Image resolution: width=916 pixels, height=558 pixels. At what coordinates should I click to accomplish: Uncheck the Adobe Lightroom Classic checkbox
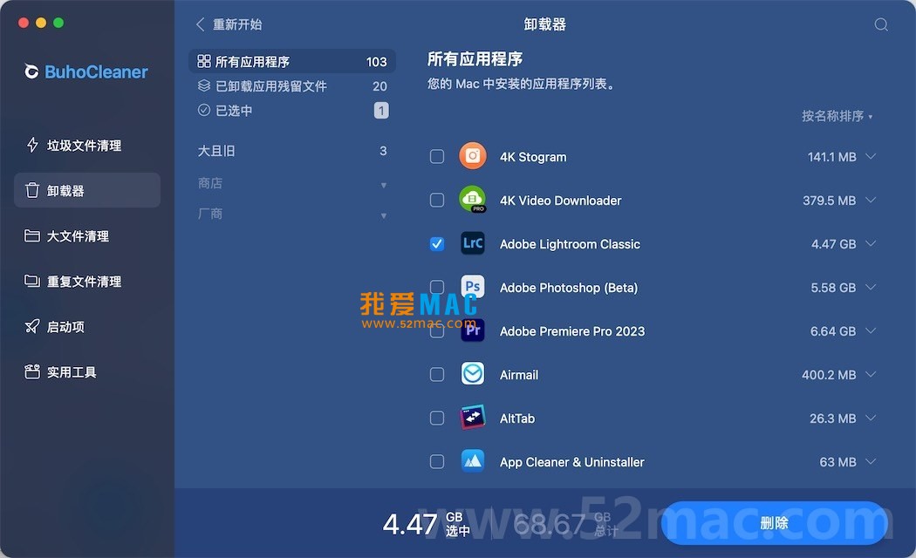coord(437,243)
